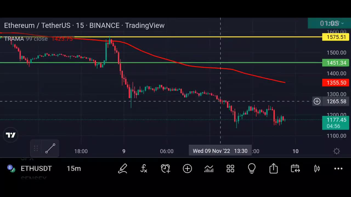Change the 15m timeframe
The height and width of the screenshot is (197, 351).
[x=74, y=169]
